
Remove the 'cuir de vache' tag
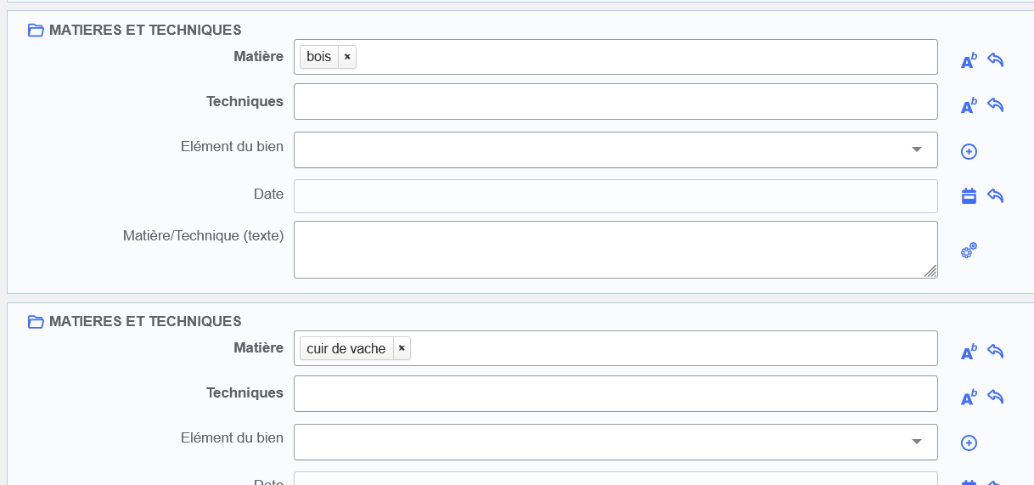(x=402, y=348)
